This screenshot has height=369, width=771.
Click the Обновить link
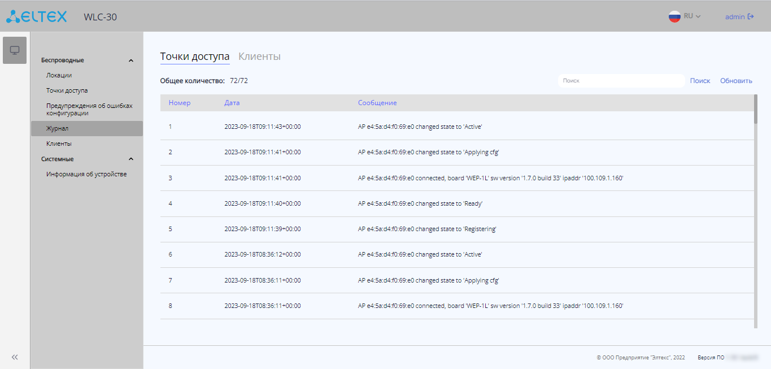736,81
